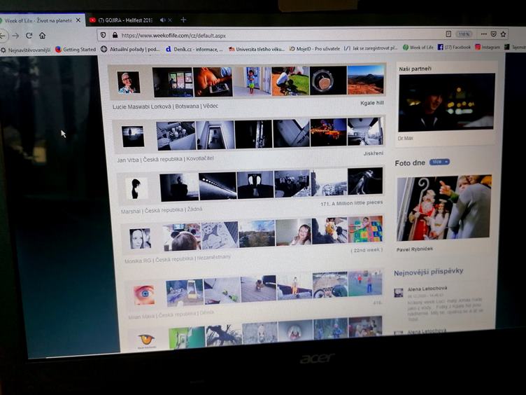This screenshot has width=526, height=395.
Task: Open the Foto dne Santa photo
Action: click(443, 207)
